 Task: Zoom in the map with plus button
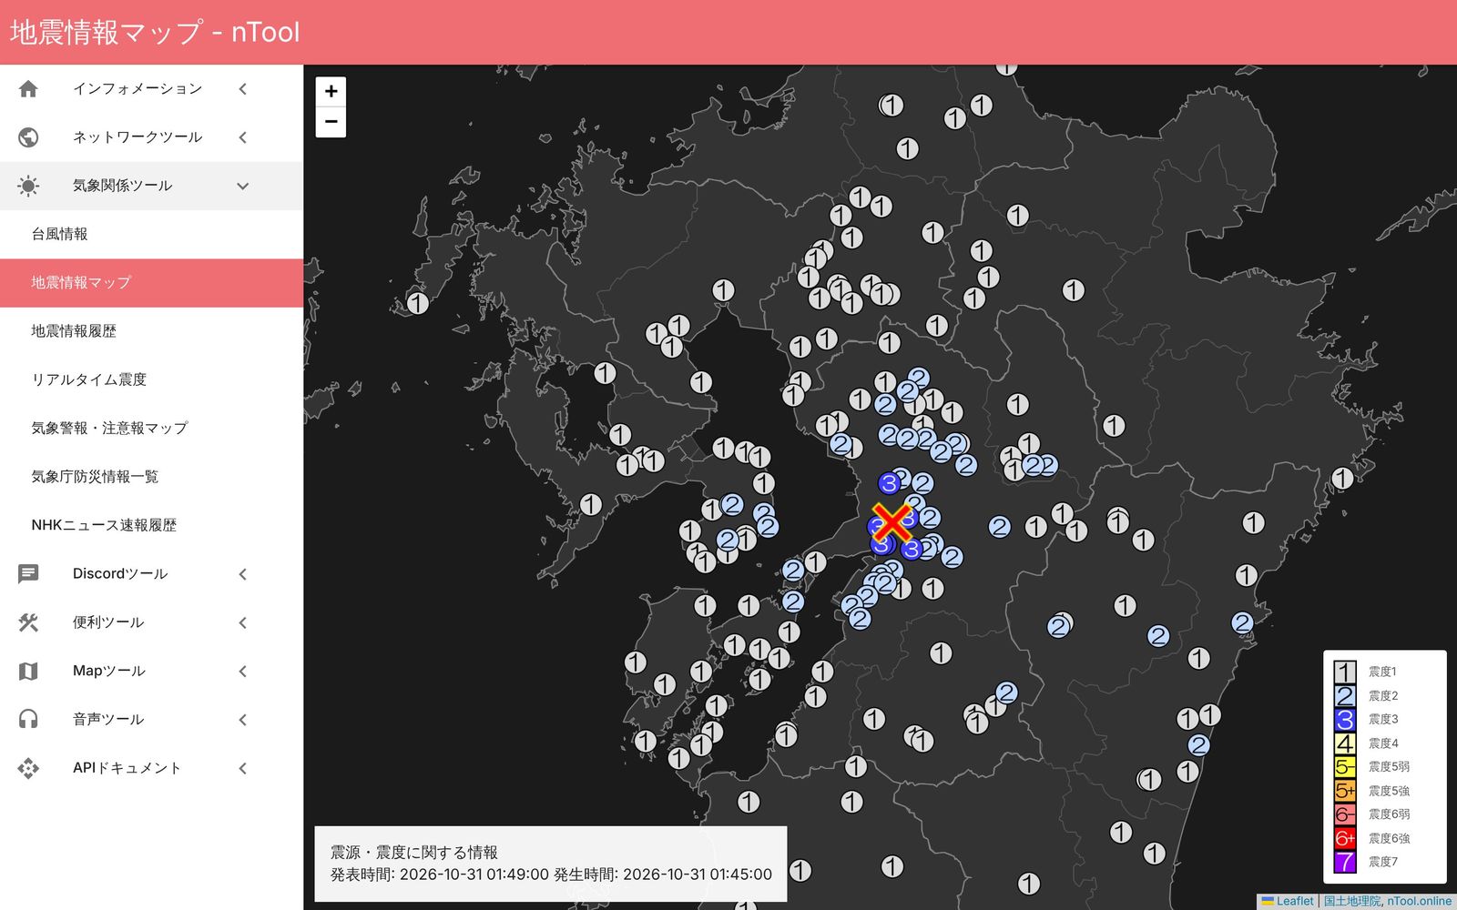pyautogui.click(x=331, y=91)
